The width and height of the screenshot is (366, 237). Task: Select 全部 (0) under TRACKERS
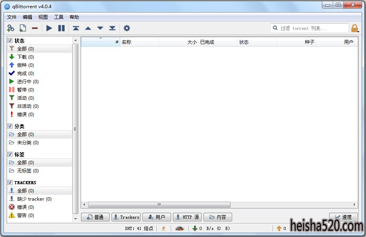pos(40,191)
